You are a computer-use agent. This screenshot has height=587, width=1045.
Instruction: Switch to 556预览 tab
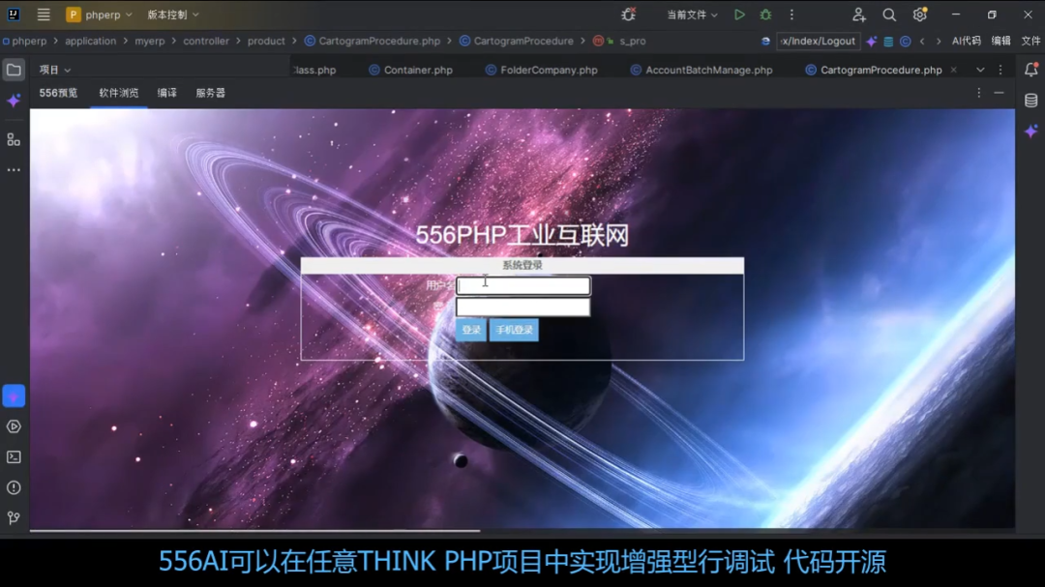pos(58,93)
